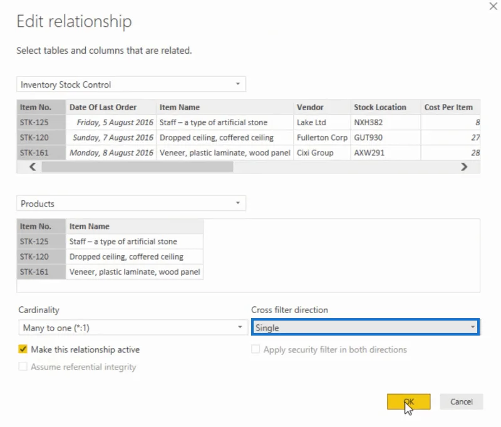Viewport: 501px width, 427px height.
Task: Open the Cross filter direction dropdown
Action: 365,327
